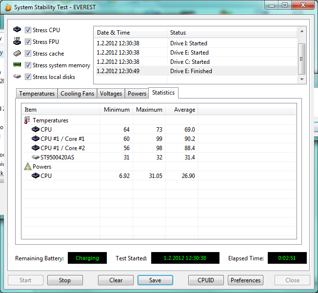Select the 'Drive E: Started' log entry

tap(196, 53)
